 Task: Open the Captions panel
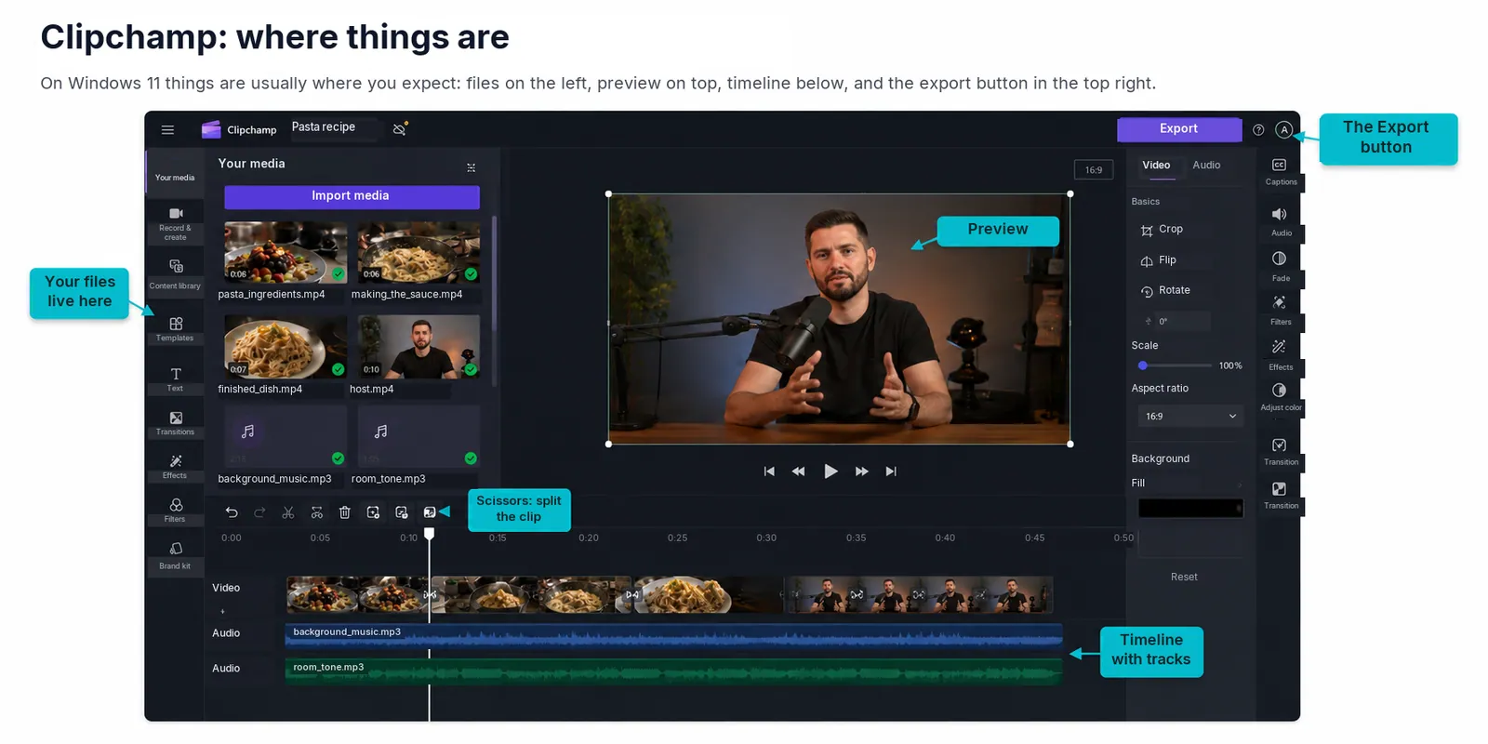click(1280, 171)
